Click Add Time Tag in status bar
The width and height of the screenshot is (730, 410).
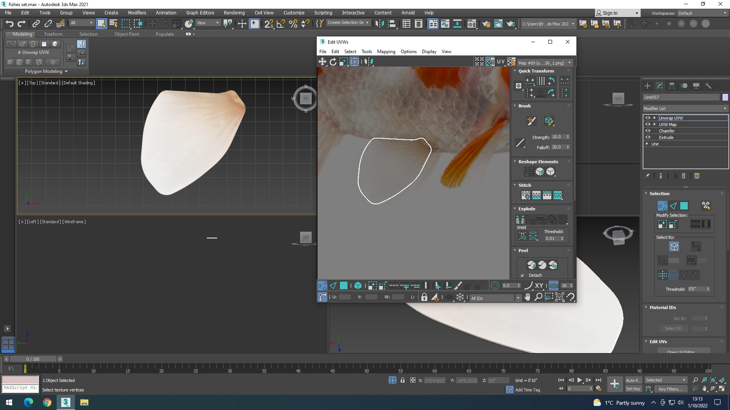click(x=527, y=390)
